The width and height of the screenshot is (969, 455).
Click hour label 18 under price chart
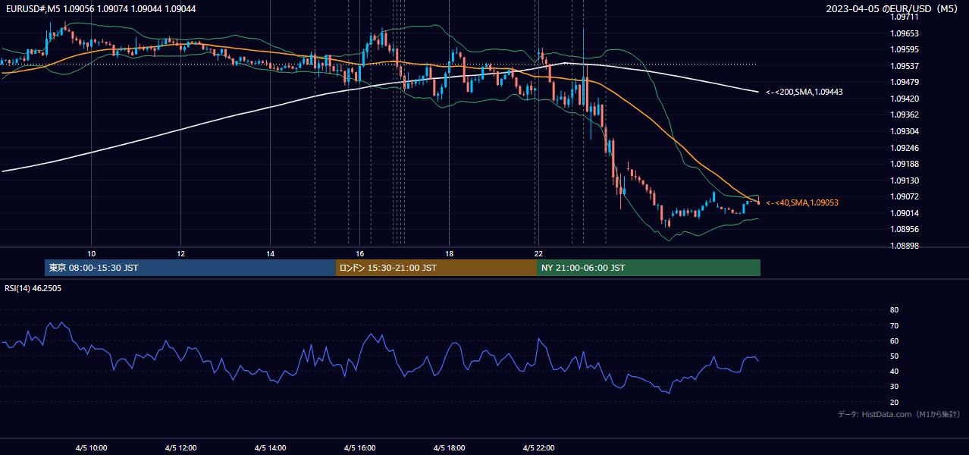tap(449, 253)
